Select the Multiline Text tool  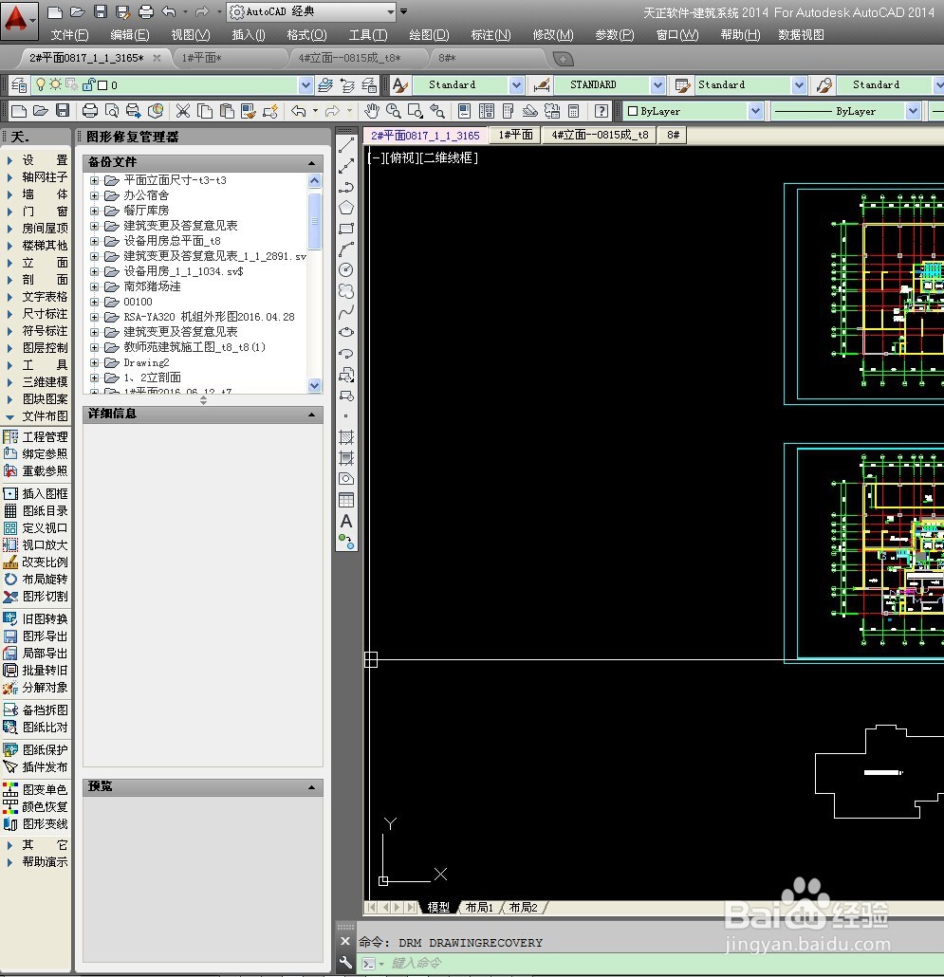pyautogui.click(x=346, y=521)
